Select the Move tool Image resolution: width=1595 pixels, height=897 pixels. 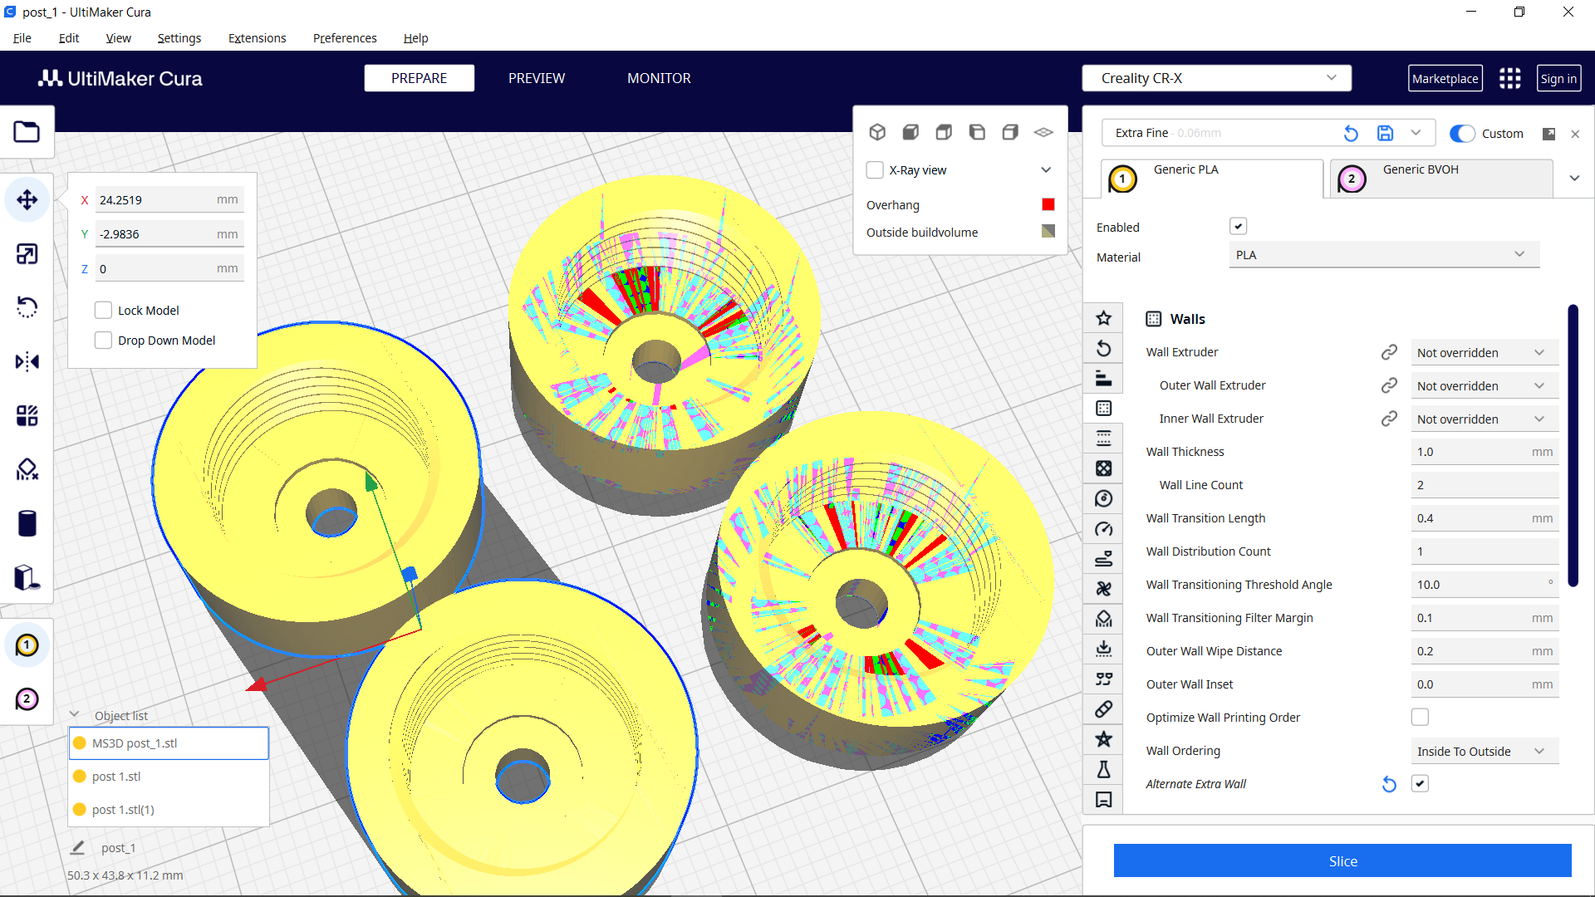pos(27,200)
